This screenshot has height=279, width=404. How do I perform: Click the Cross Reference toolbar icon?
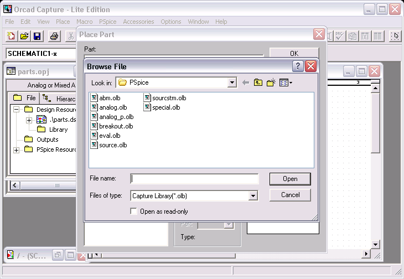[365, 36]
